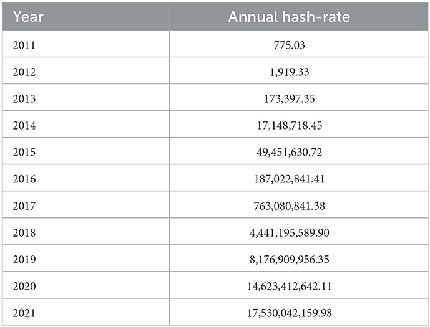Screen dimensions: 430x327
Task: Click the Annual hash-rate column header
Action: [x=289, y=17]
